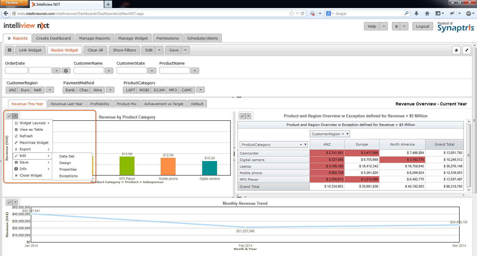Image resolution: width=477 pixels, height=256 pixels.
Task: Expand the toolbar Save dropdown arrow
Action: [185, 50]
